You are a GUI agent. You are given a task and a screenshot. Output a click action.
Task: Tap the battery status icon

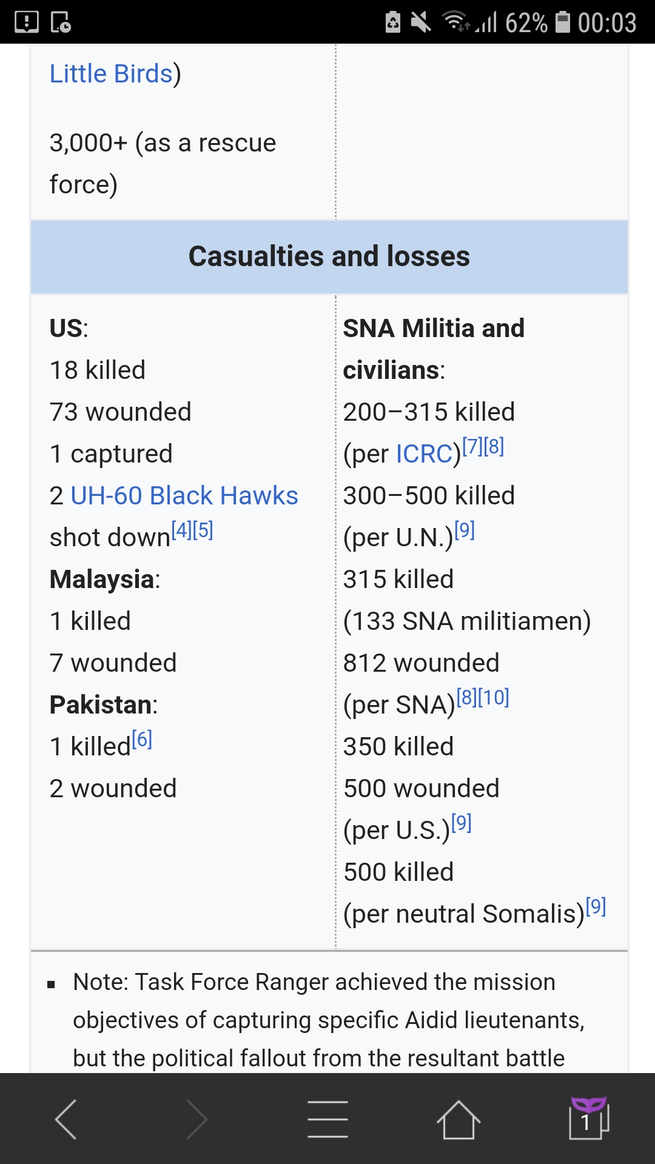pos(563,22)
